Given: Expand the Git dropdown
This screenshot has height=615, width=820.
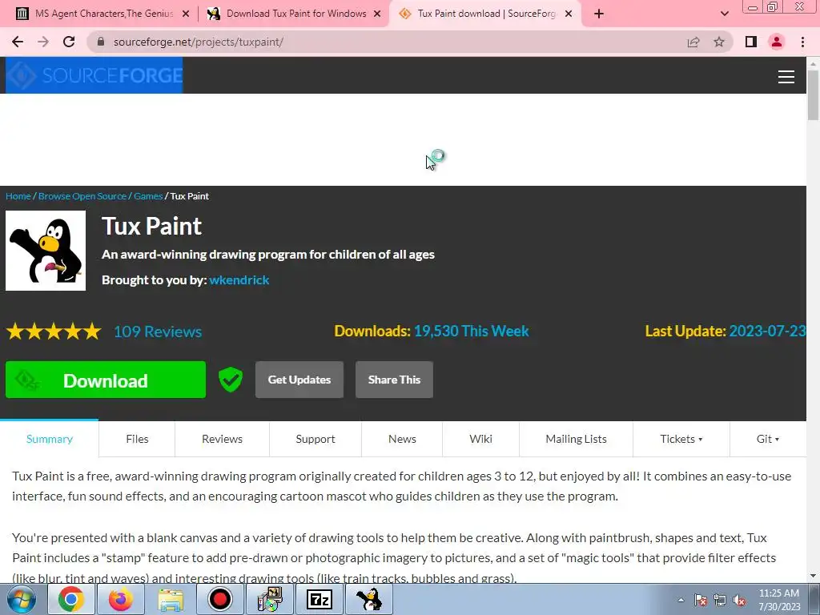Looking at the screenshot, I should pos(768,439).
